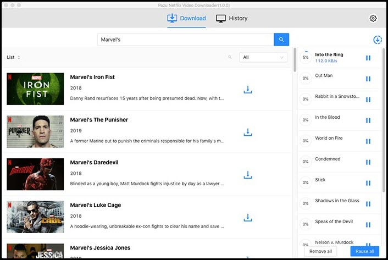This screenshot has height=260, width=388.
Task: Click the hoodie-wearing ex-con description text
Action: 147,226
